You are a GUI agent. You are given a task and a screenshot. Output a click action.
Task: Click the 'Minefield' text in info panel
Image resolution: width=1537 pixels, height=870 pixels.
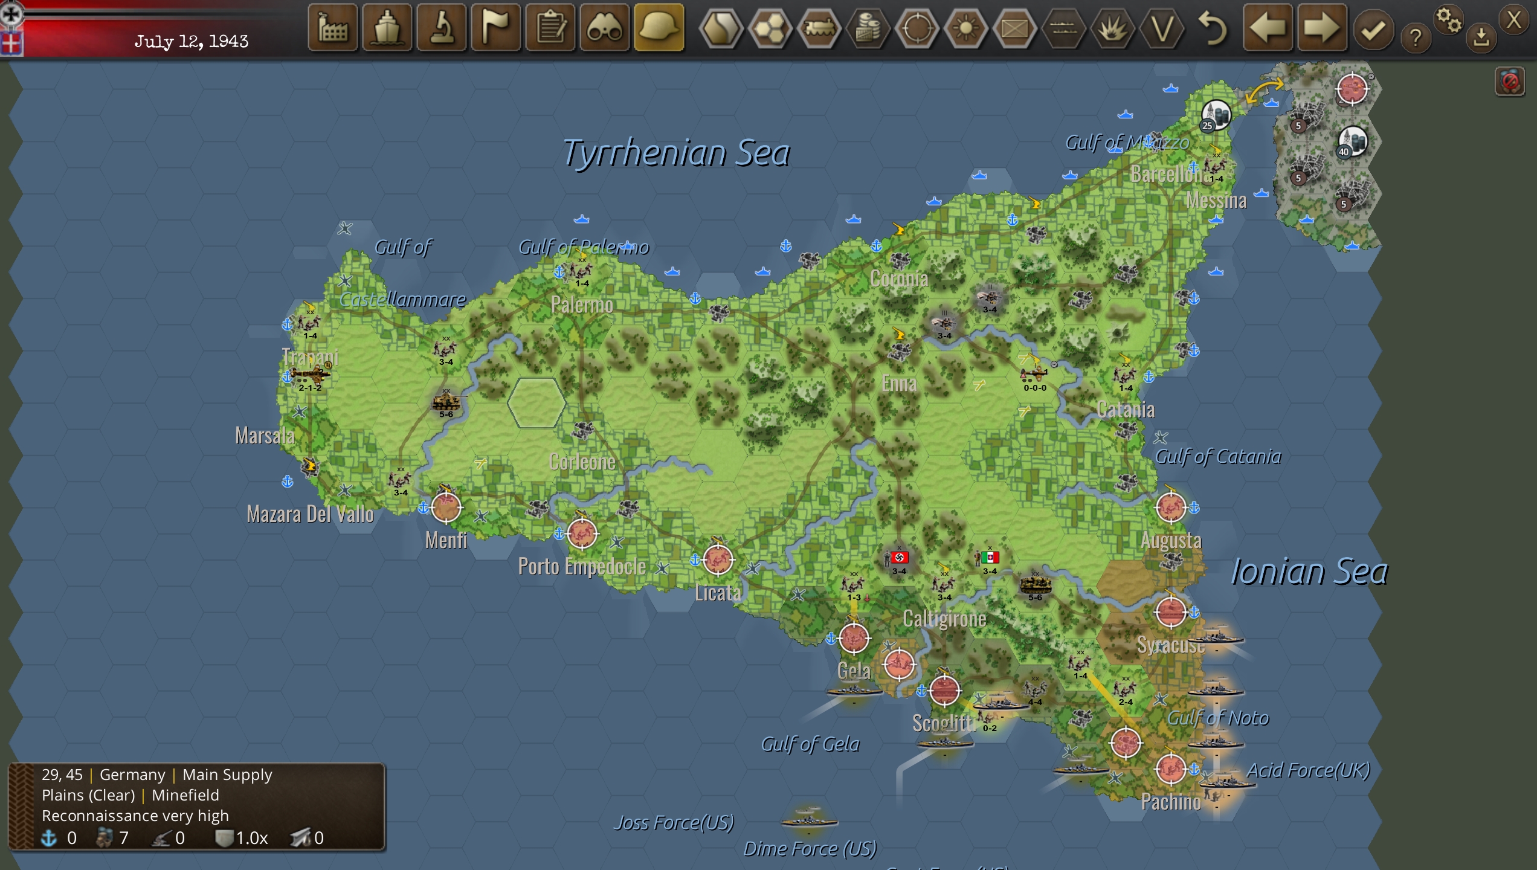pos(185,795)
